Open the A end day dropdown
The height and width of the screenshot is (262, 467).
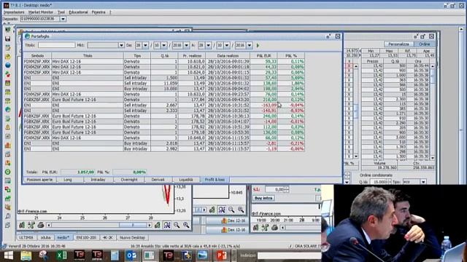[x=209, y=45]
